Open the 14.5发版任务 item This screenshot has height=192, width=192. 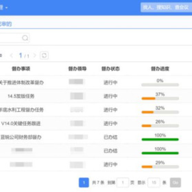[21, 96]
